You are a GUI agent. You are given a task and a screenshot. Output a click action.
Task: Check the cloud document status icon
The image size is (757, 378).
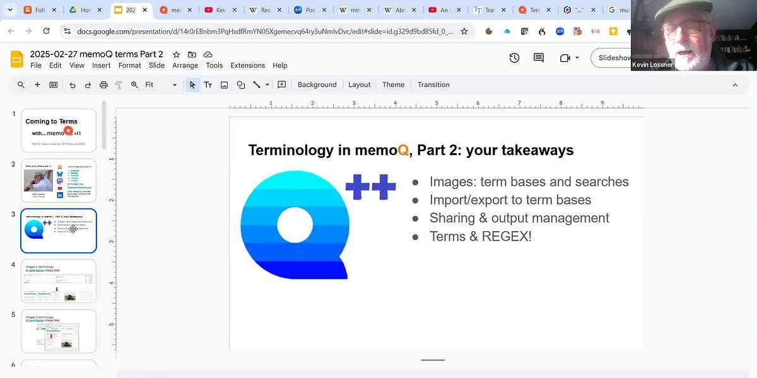click(208, 55)
